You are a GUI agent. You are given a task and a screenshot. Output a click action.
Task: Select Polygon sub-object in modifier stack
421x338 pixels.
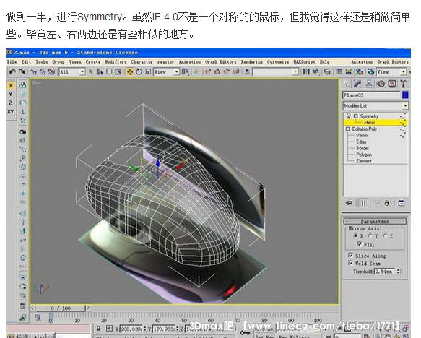[364, 155]
